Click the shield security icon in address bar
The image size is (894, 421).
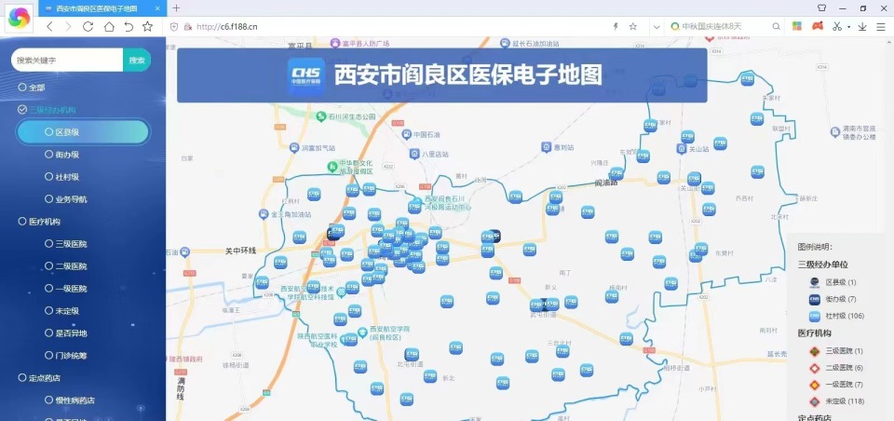coord(174,26)
